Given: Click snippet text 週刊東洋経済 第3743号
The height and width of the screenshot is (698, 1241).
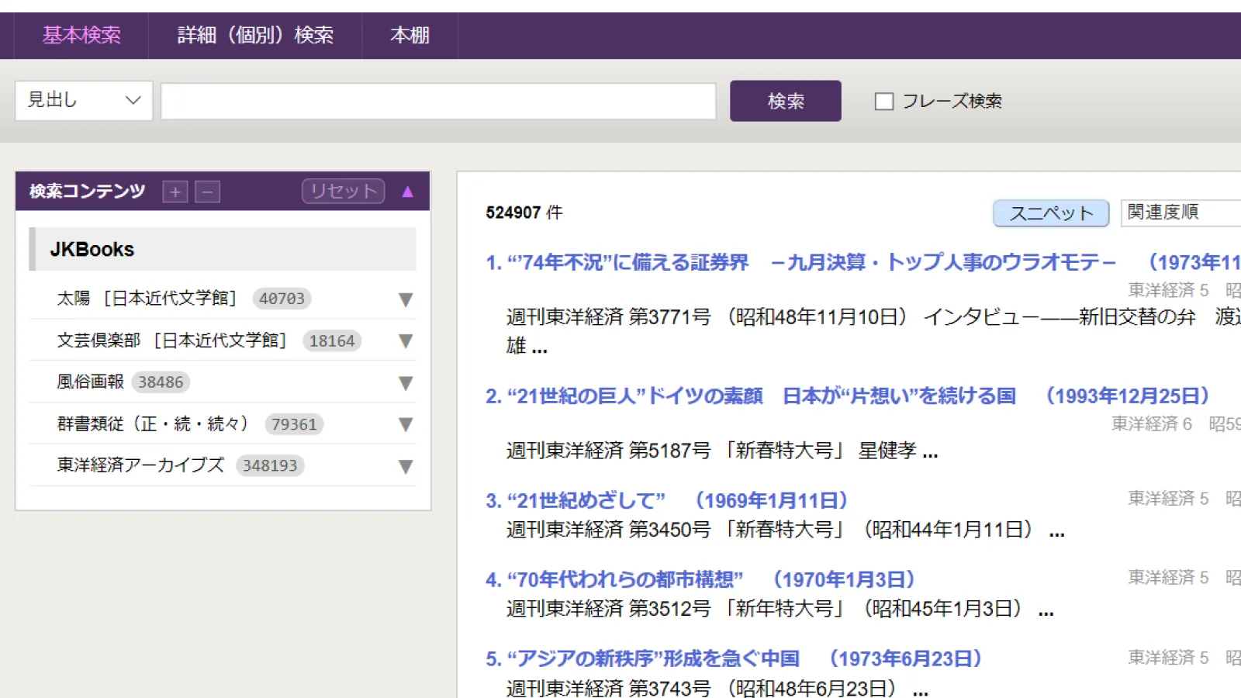Looking at the screenshot, I should [609, 687].
